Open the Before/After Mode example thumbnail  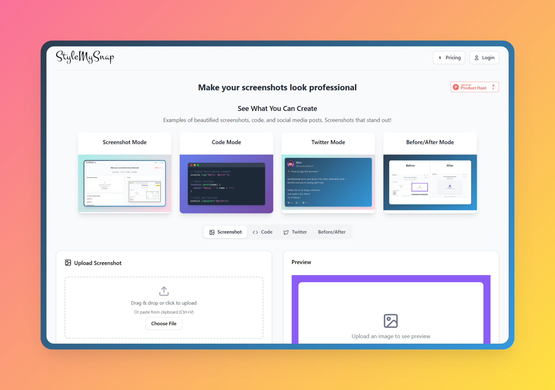coord(430,182)
